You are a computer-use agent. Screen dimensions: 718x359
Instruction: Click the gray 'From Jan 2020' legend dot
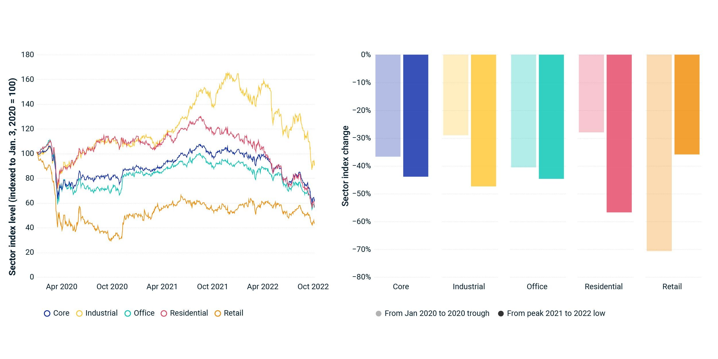tap(379, 314)
